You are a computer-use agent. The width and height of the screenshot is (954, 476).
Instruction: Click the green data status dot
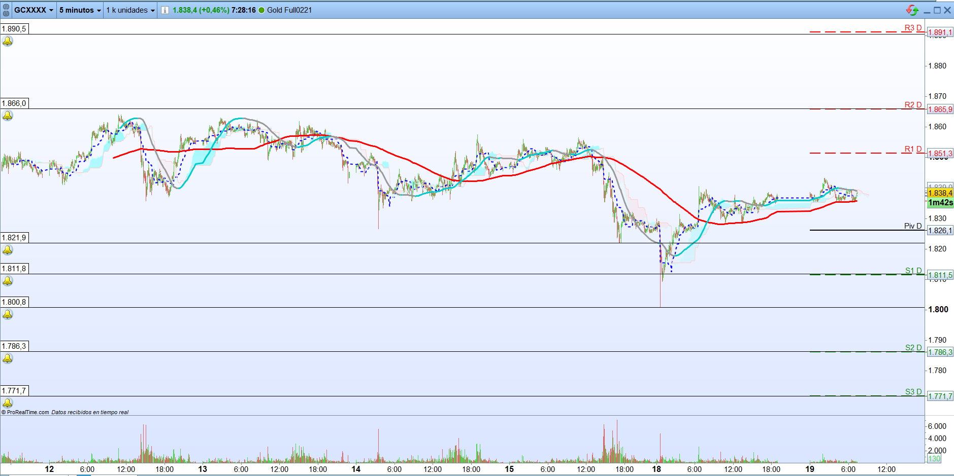(x=262, y=10)
